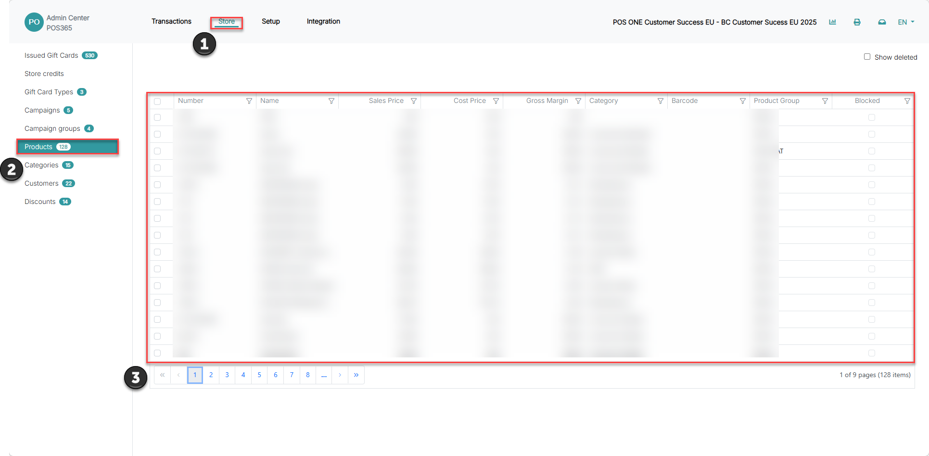Open filter for the Name column
Image resolution: width=929 pixels, height=456 pixels.
click(x=331, y=101)
